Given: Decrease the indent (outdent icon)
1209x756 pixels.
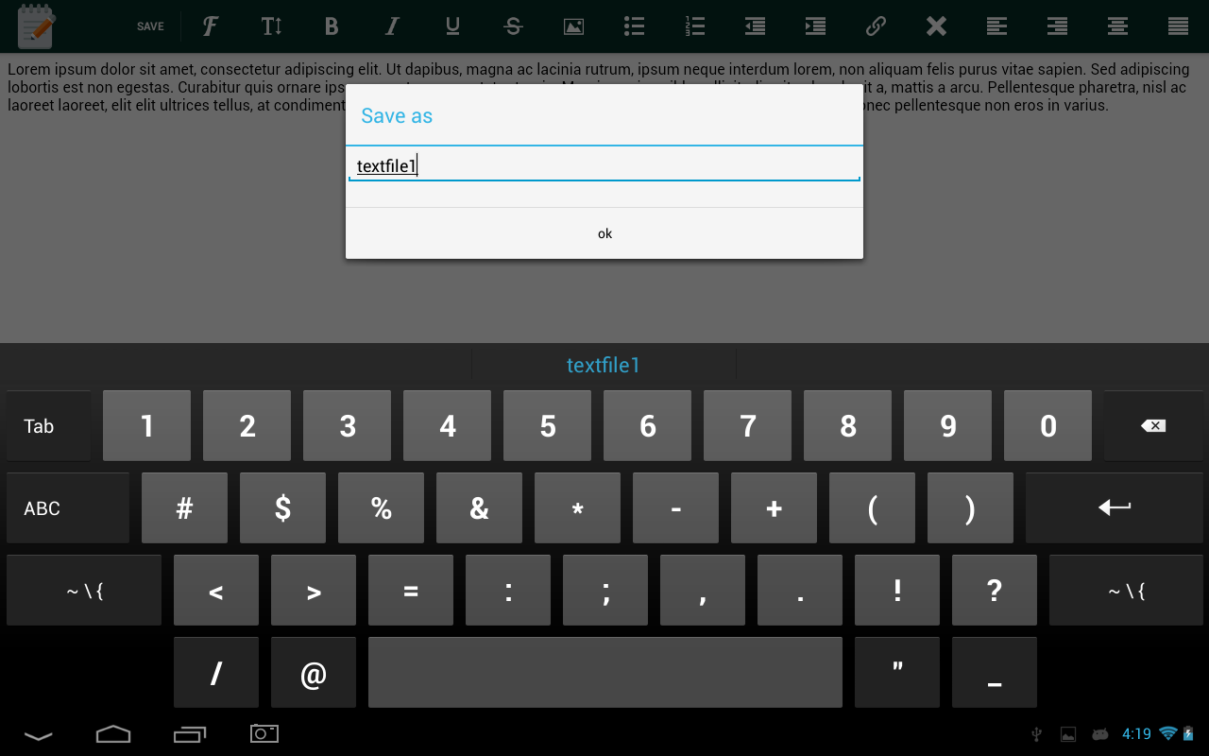Looking at the screenshot, I should pyautogui.click(x=755, y=26).
